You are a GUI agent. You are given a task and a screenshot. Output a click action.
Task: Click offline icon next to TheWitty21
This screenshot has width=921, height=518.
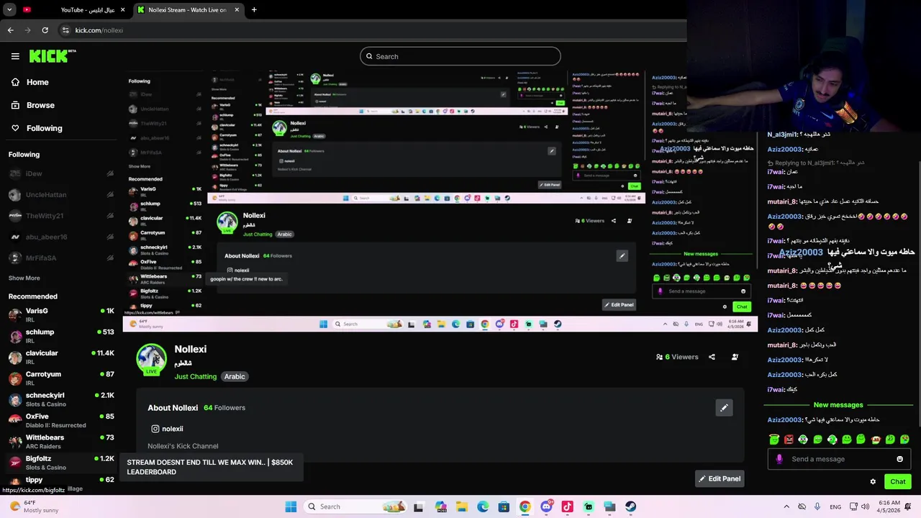point(110,215)
